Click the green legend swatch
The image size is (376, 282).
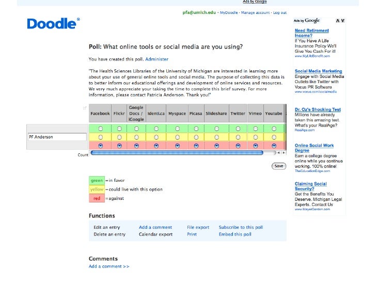pyautogui.click(x=97, y=180)
